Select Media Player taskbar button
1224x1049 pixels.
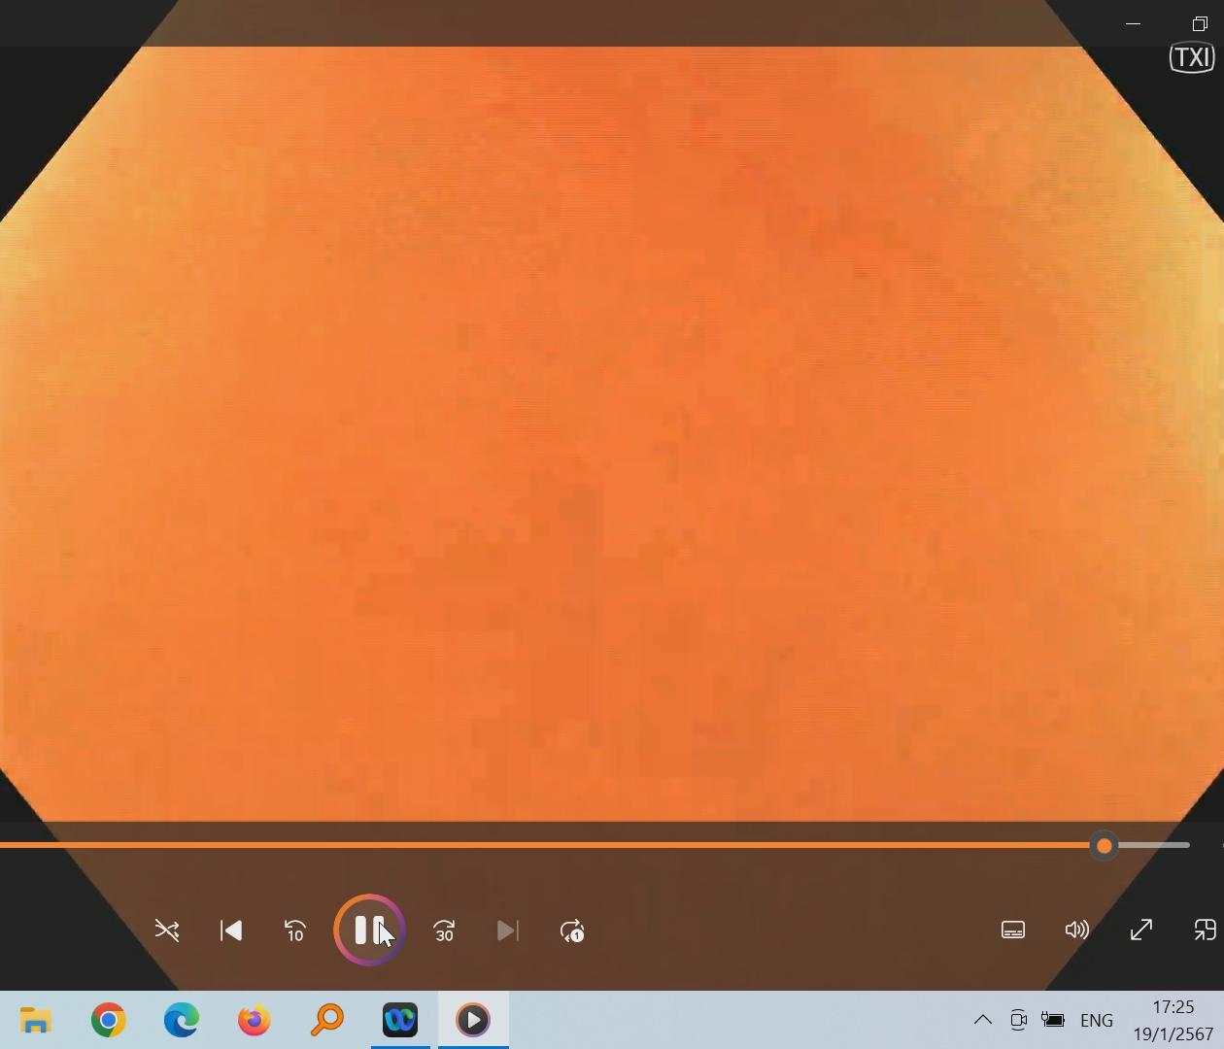click(x=473, y=1020)
